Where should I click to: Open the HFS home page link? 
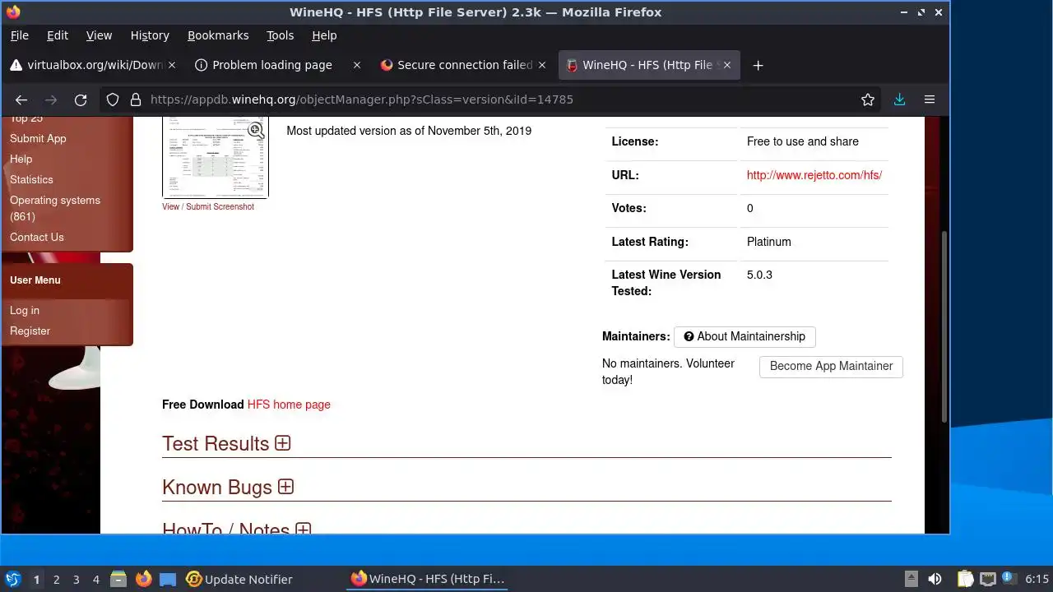(289, 405)
